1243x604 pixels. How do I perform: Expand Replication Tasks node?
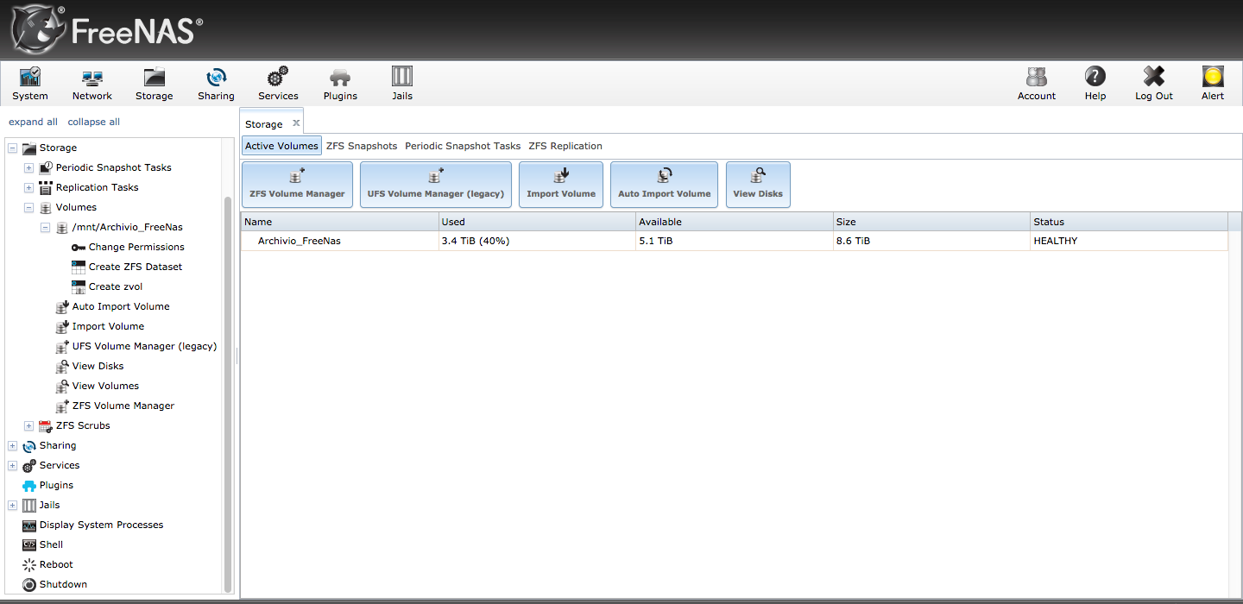coord(28,187)
